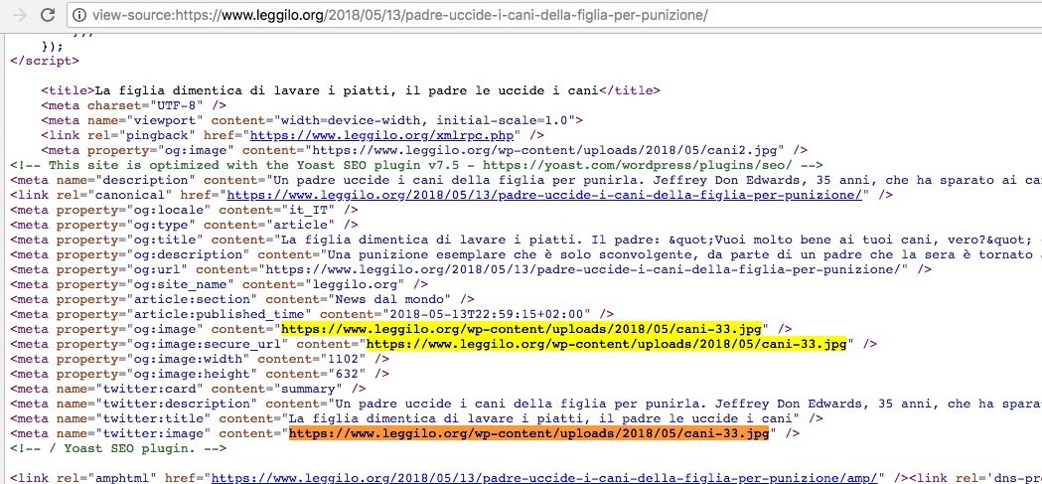Click the og:image:height value 632
Viewport: 1042px width, 484px height.
tap(281, 374)
